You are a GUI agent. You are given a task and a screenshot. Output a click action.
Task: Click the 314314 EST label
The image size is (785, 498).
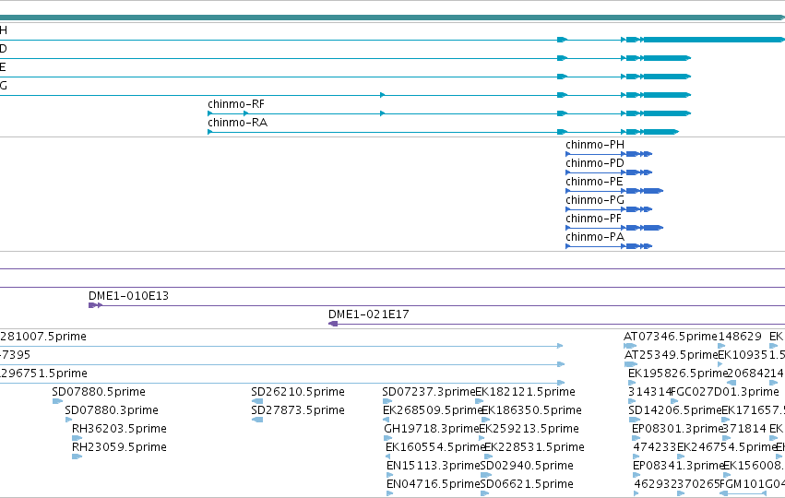coord(649,392)
